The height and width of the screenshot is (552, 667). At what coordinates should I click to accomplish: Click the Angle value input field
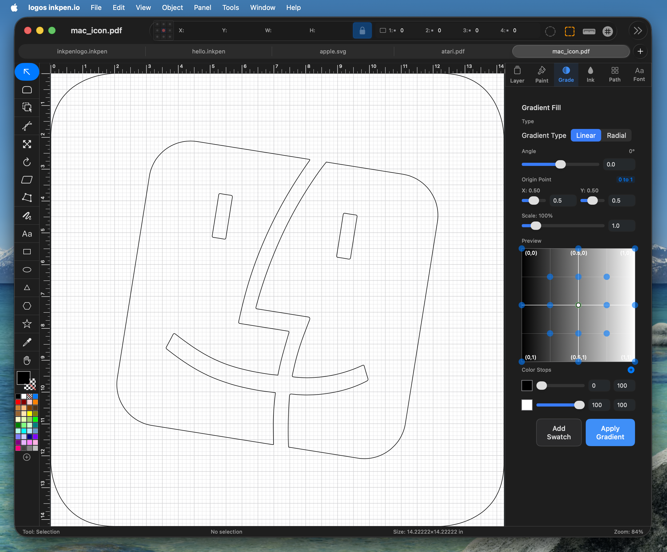tap(618, 165)
